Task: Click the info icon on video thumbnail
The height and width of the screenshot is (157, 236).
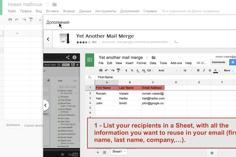Action: (x=74, y=57)
